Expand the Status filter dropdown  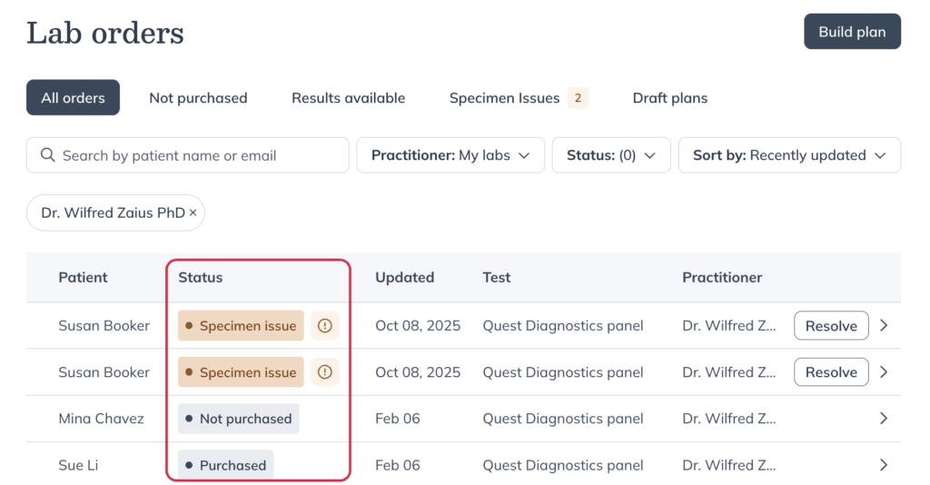[x=611, y=155]
